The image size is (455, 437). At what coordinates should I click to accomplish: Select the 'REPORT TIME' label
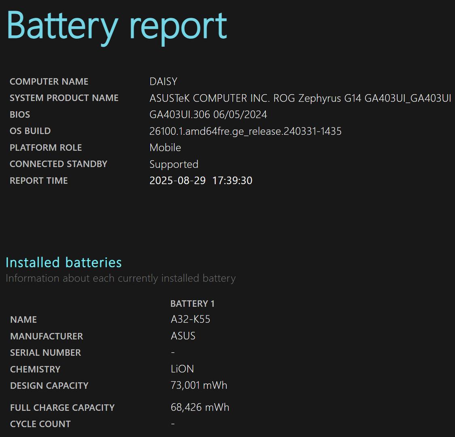coord(39,180)
